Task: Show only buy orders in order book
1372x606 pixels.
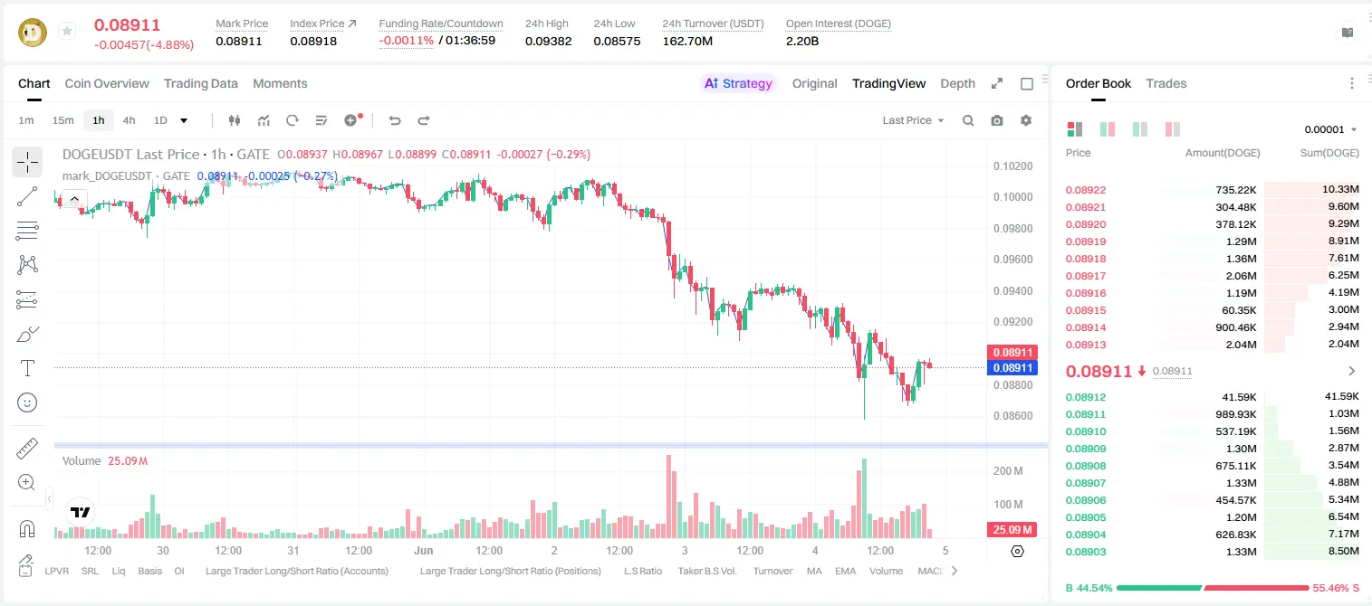Action: pos(1140,129)
